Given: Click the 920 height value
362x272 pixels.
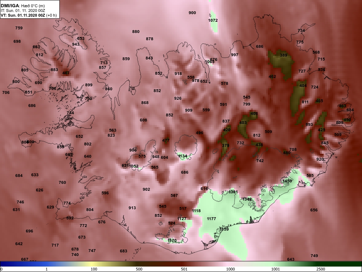Looking at the screenshot, I should [320, 159].
